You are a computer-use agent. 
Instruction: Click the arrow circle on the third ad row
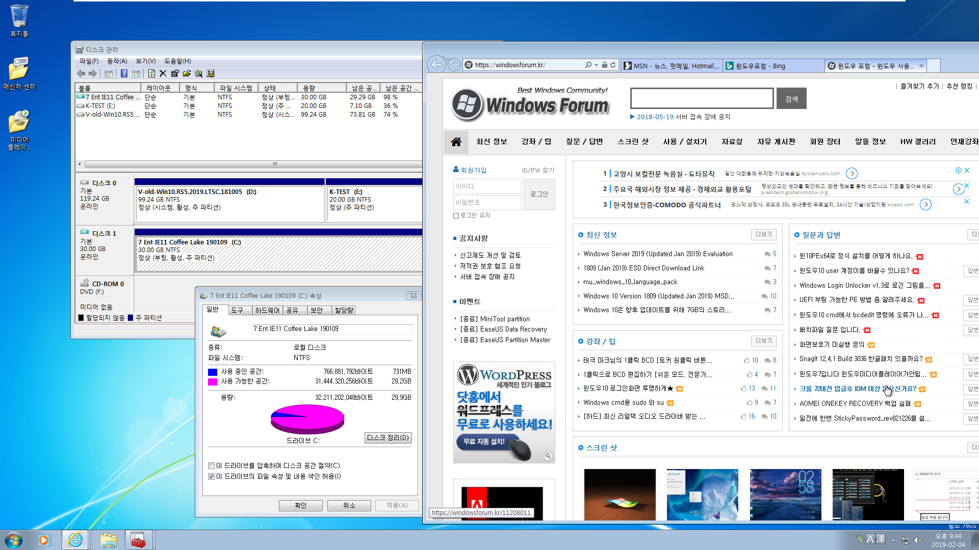coord(925,205)
